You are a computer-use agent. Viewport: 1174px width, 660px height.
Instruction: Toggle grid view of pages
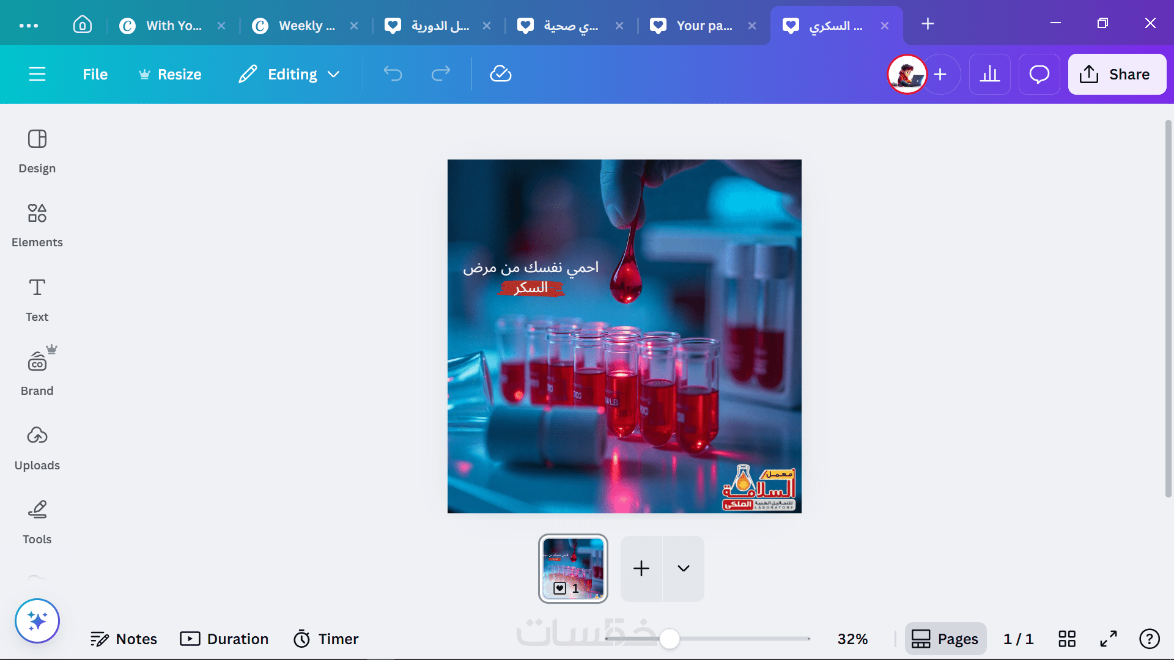[x=1067, y=639]
